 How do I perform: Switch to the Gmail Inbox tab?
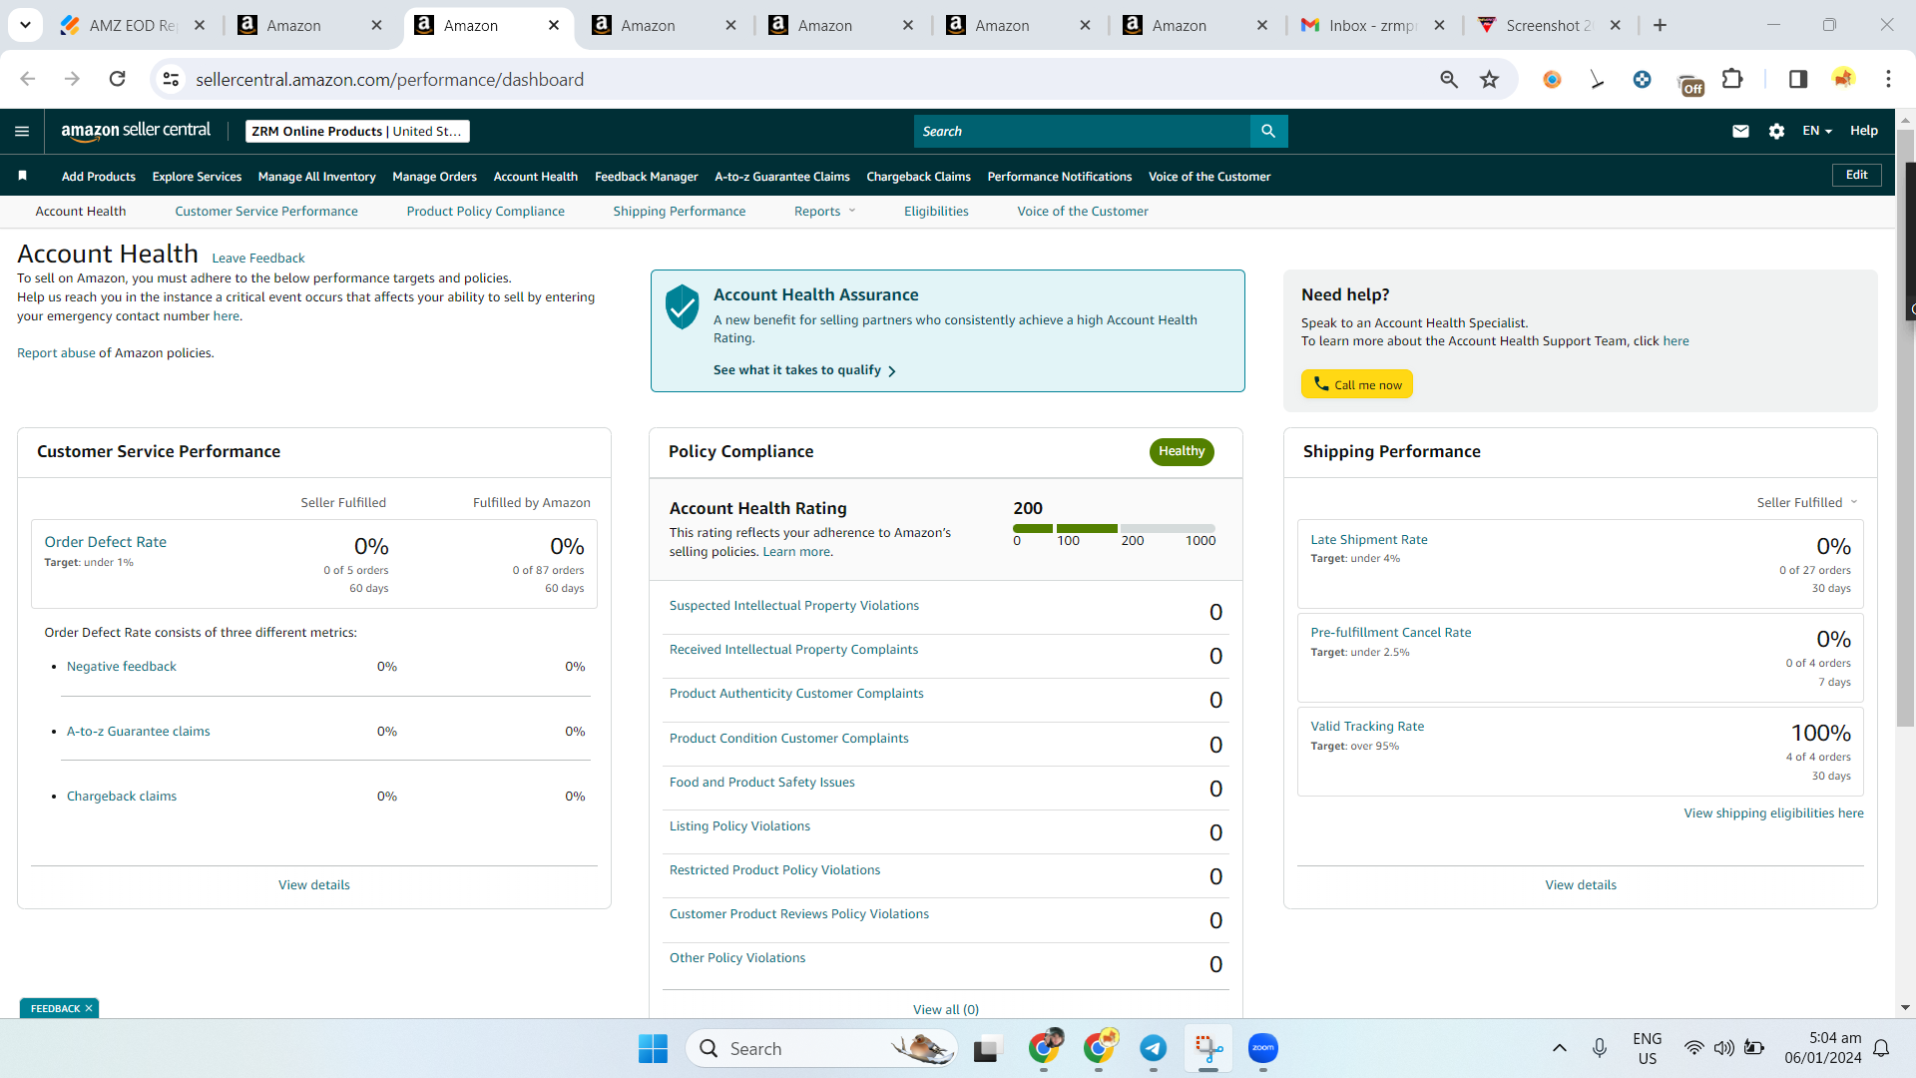coord(1373,25)
